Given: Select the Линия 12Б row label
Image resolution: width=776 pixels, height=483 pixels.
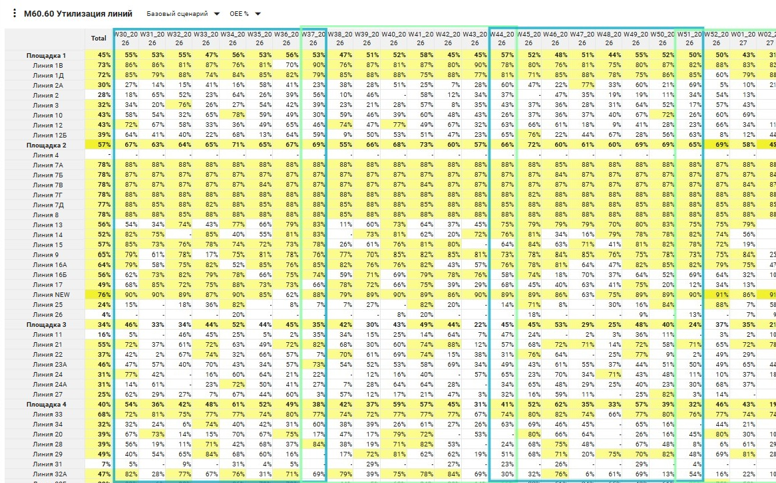Looking at the screenshot, I should click(x=49, y=135).
